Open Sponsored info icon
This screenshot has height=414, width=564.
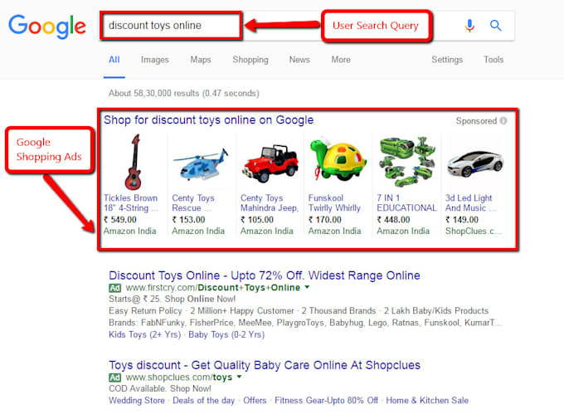click(503, 121)
